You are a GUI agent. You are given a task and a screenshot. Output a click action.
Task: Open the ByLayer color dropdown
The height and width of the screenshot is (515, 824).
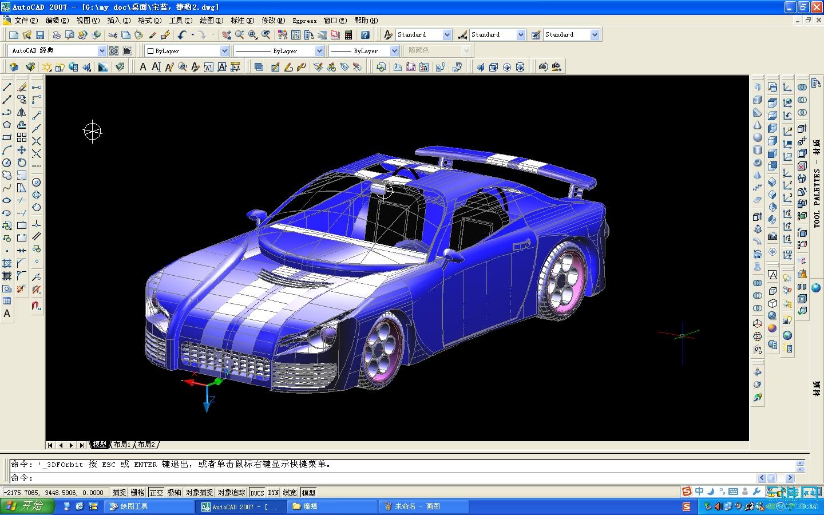pyautogui.click(x=224, y=51)
